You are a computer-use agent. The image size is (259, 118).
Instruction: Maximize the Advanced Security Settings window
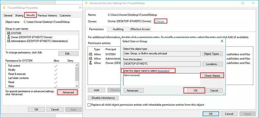pos(243,3)
